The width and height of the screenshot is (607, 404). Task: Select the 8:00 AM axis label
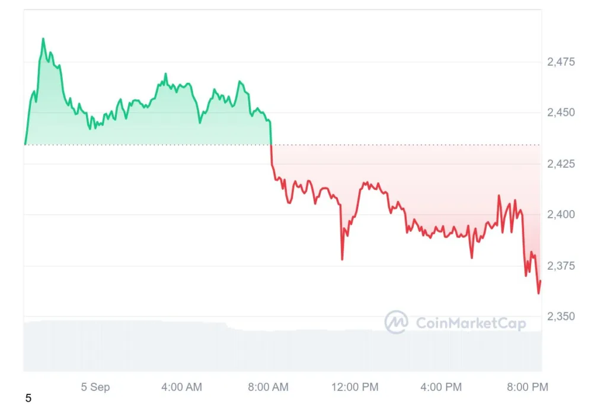coord(269,387)
